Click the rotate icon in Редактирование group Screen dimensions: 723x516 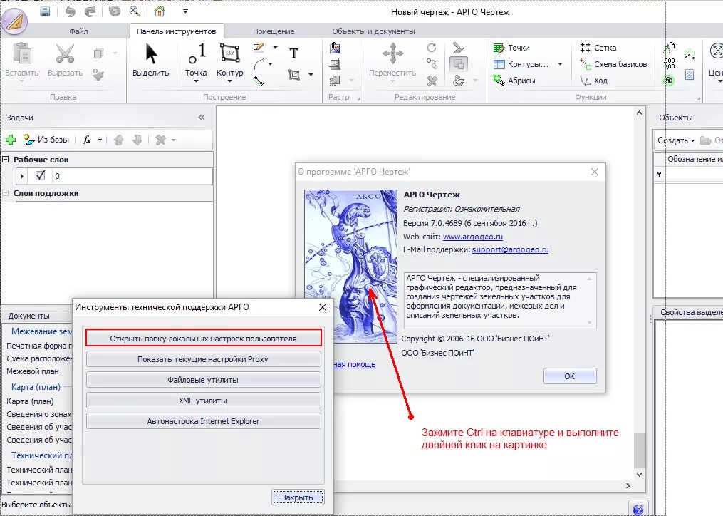click(432, 48)
